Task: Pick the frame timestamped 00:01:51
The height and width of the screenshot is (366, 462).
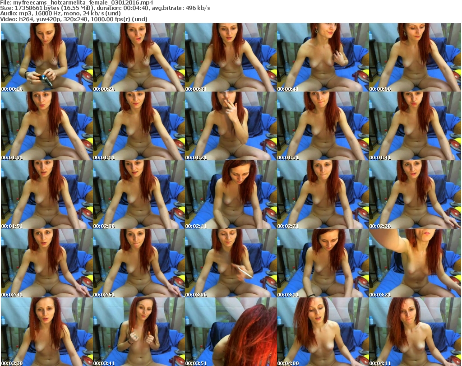Action: pos(46,195)
